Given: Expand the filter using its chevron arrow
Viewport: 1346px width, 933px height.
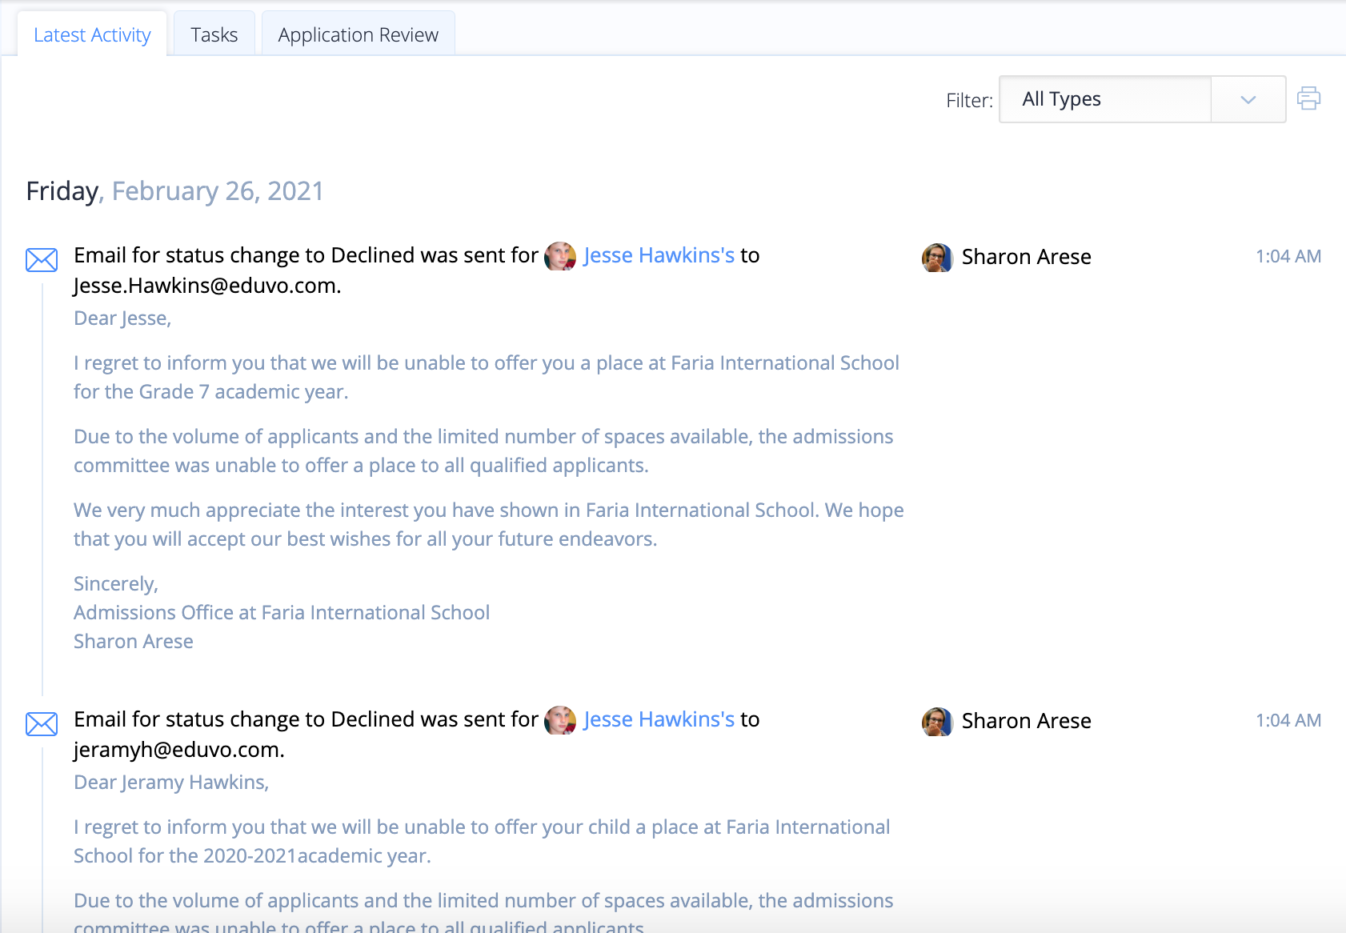Looking at the screenshot, I should (x=1248, y=99).
